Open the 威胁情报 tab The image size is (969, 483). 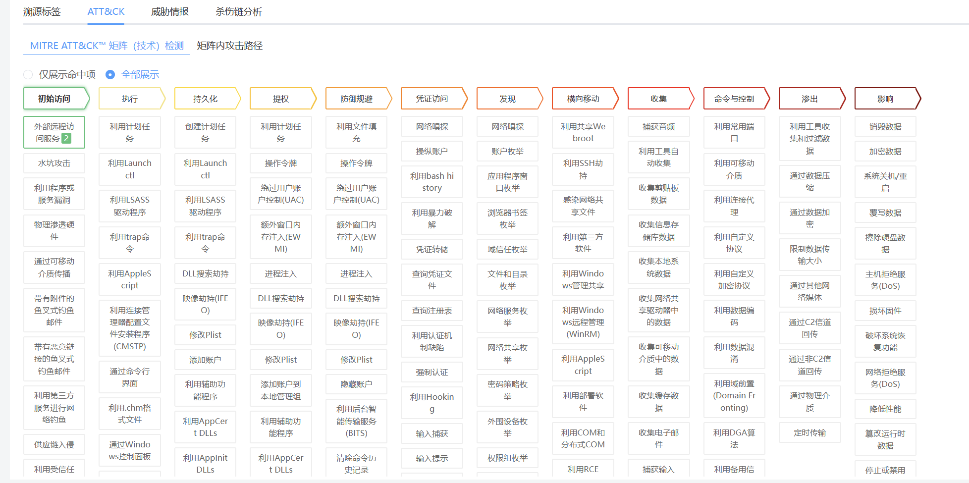(169, 12)
